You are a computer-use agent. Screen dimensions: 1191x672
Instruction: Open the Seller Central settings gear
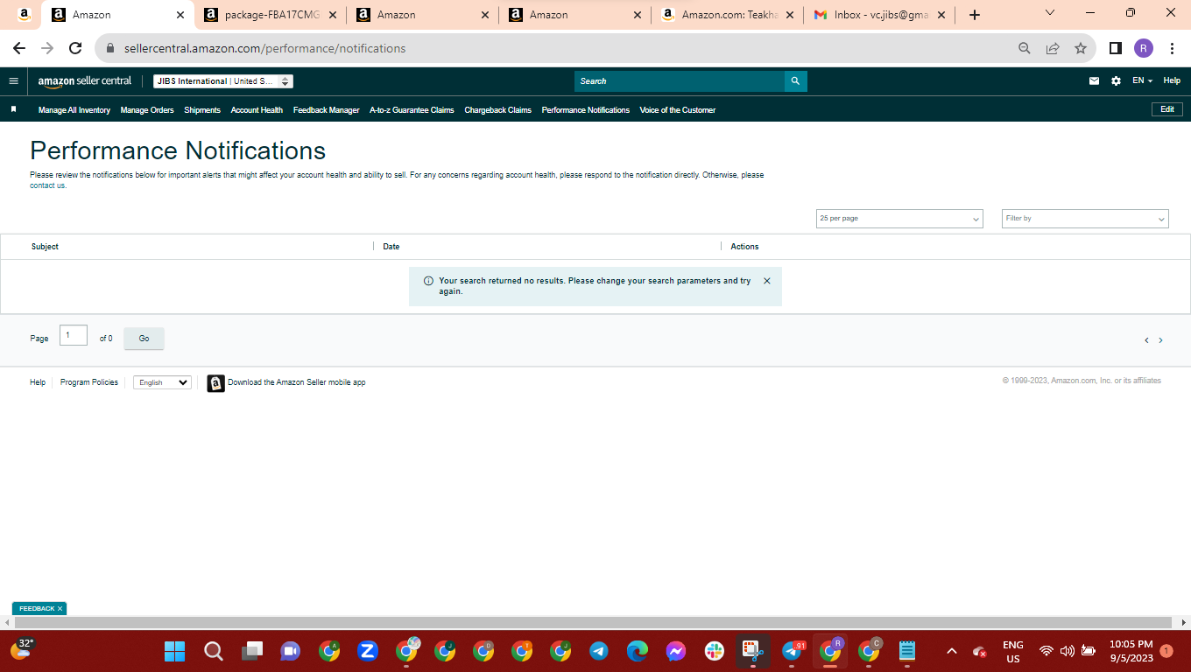[1116, 80]
